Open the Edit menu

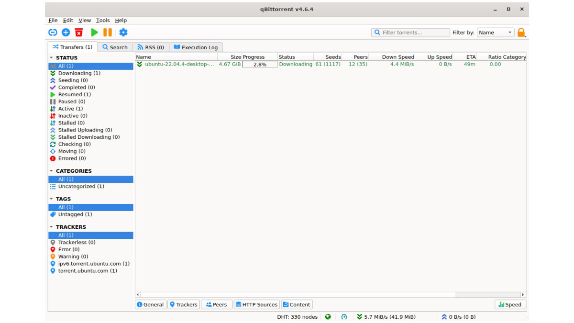coord(68,21)
